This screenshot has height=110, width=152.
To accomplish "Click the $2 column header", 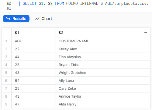I will tap(103, 33).
